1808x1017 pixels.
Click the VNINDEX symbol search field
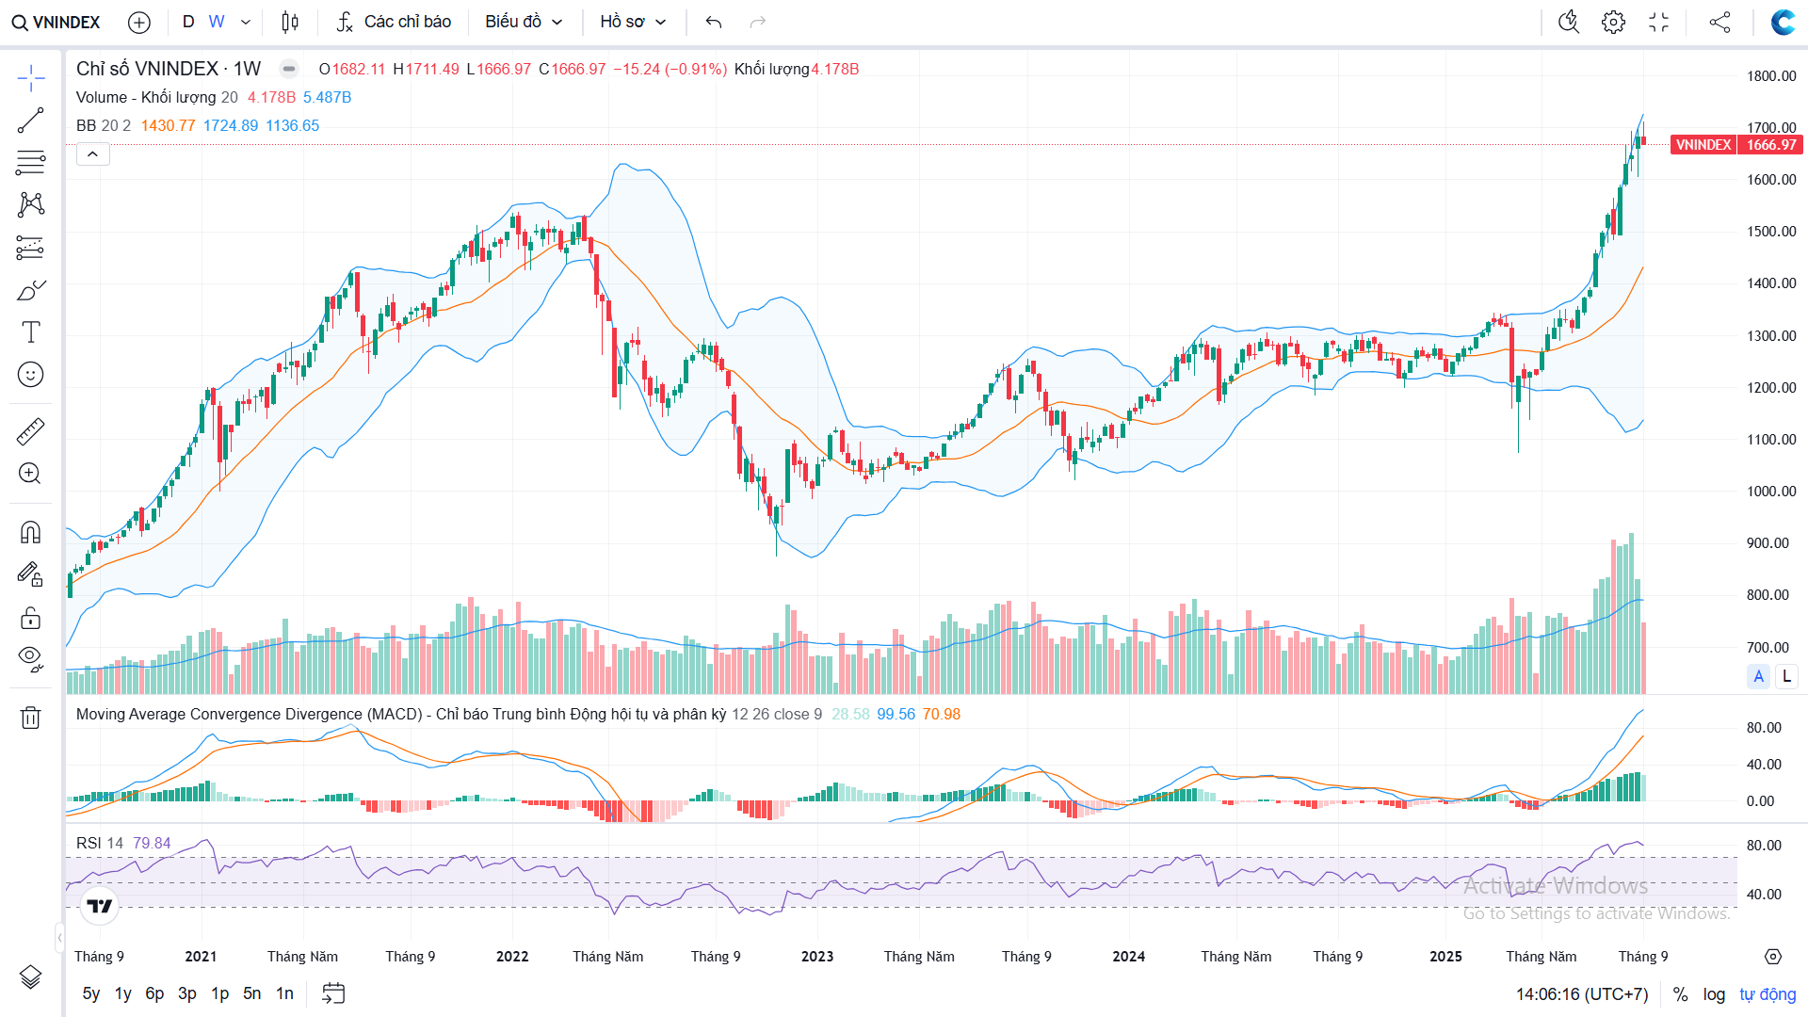pos(56,22)
